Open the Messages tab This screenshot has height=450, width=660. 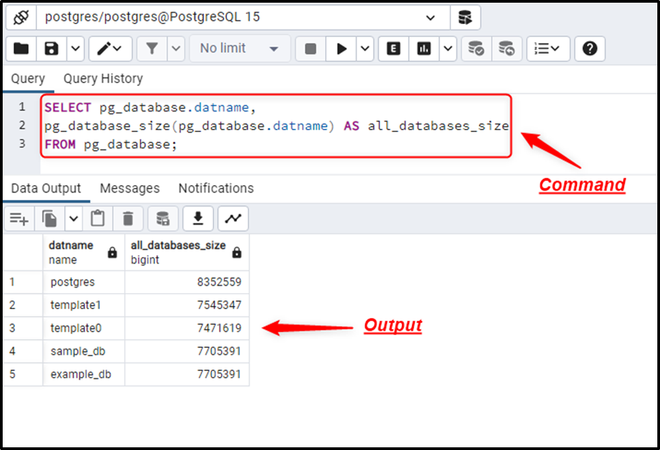(x=130, y=188)
